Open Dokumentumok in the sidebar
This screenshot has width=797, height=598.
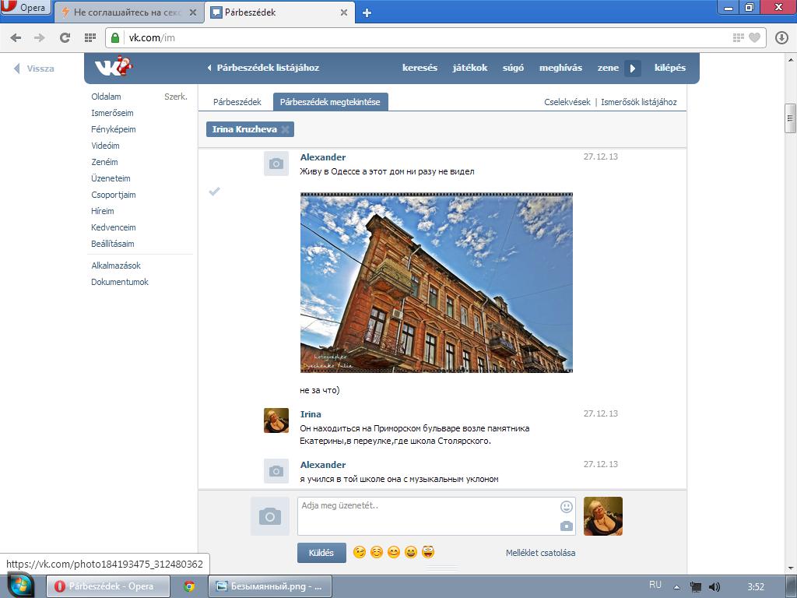[x=120, y=282]
